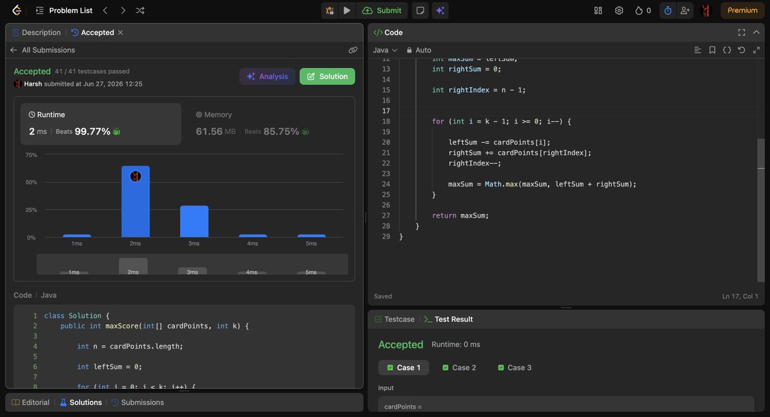Select the Memory stats card
Viewport: 770px width, 417px height.
point(268,124)
